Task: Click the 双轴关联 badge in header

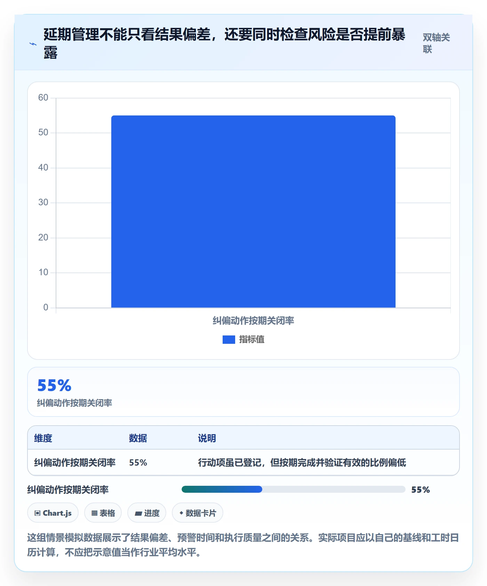Action: point(436,43)
